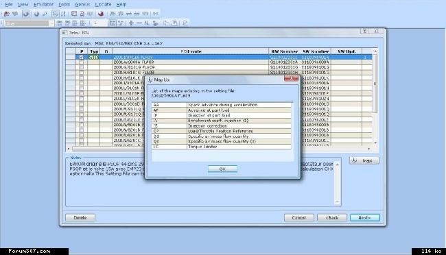Click the highlighted list icon in second toolbar
Screen dimensions: 446x255
click(113, 23)
